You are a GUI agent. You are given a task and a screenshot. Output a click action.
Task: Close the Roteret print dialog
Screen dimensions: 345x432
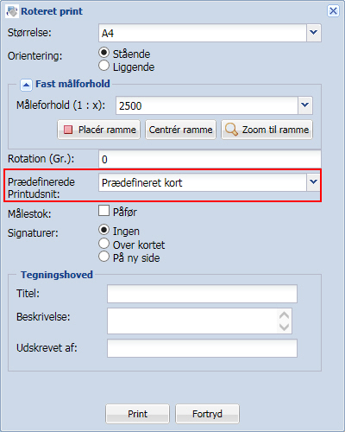[333, 11]
